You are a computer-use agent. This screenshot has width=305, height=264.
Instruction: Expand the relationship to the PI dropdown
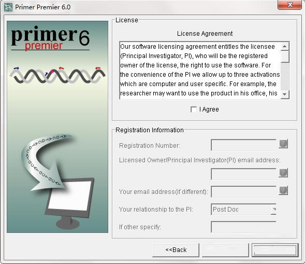point(274,210)
